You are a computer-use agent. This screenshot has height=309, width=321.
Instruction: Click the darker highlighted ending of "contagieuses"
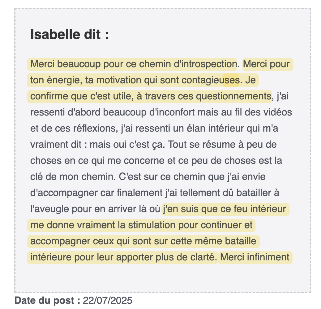click(x=231, y=80)
